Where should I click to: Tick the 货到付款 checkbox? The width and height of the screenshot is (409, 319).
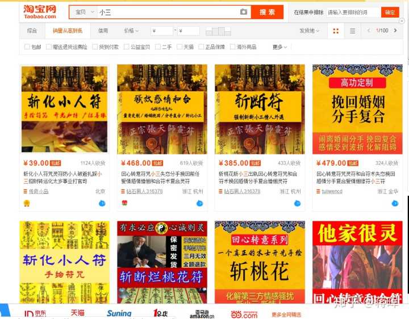click(95, 47)
